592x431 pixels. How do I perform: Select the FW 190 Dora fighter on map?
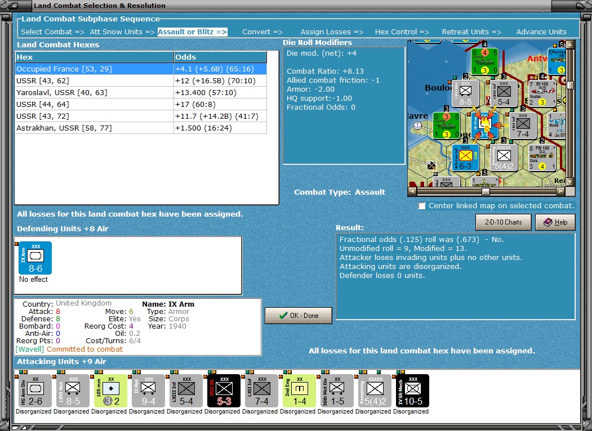(542, 158)
